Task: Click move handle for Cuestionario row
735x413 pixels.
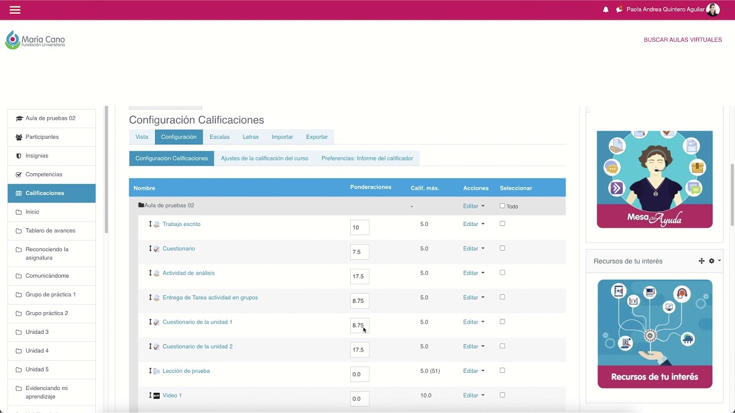Action: pyautogui.click(x=150, y=248)
